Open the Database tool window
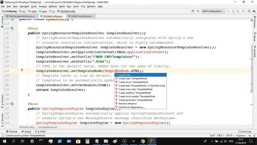 tap(255, 22)
